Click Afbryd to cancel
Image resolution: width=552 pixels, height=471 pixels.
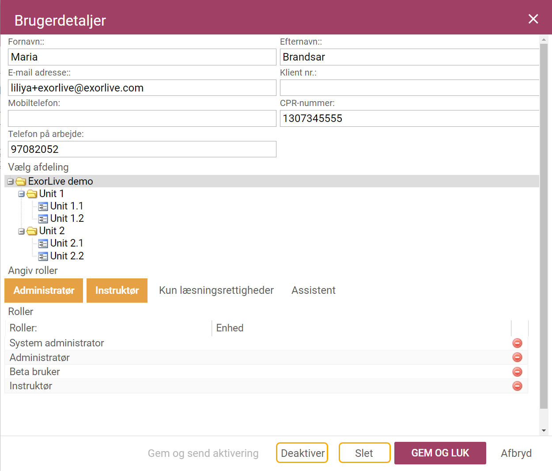pyautogui.click(x=516, y=453)
